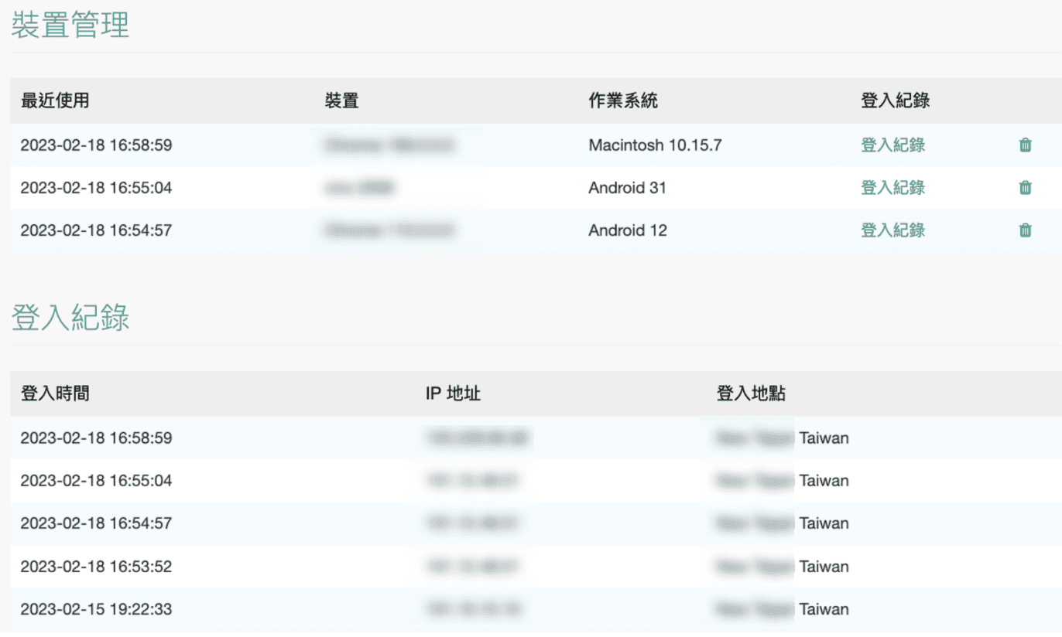Click the 作業系統 column header
1062x637 pixels.
coord(622,100)
